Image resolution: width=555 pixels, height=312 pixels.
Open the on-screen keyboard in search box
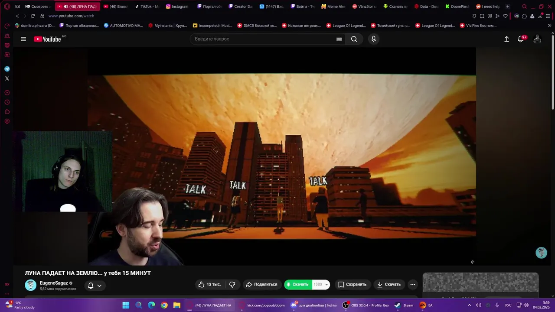click(x=339, y=39)
